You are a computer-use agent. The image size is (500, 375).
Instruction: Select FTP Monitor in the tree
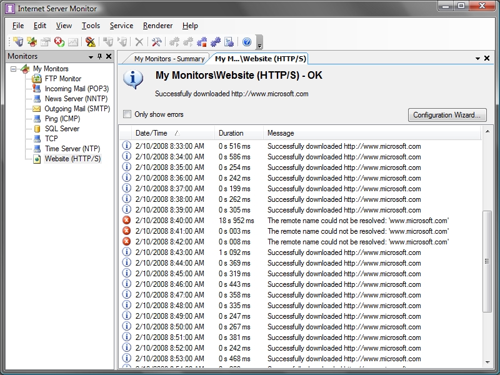click(63, 79)
